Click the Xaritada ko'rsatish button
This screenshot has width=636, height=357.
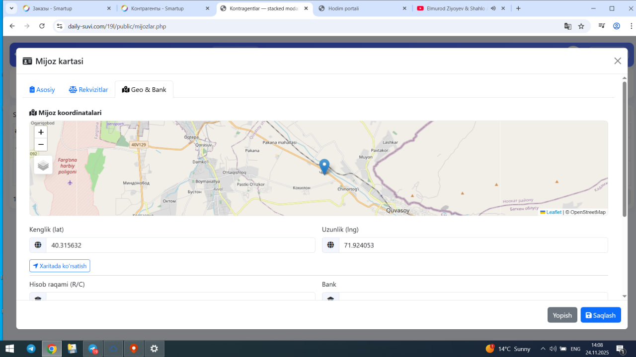pos(60,266)
